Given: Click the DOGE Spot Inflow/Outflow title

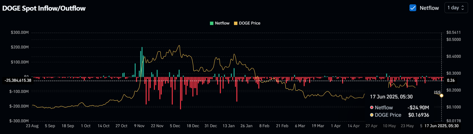Looking at the screenshot, I should (x=44, y=8).
